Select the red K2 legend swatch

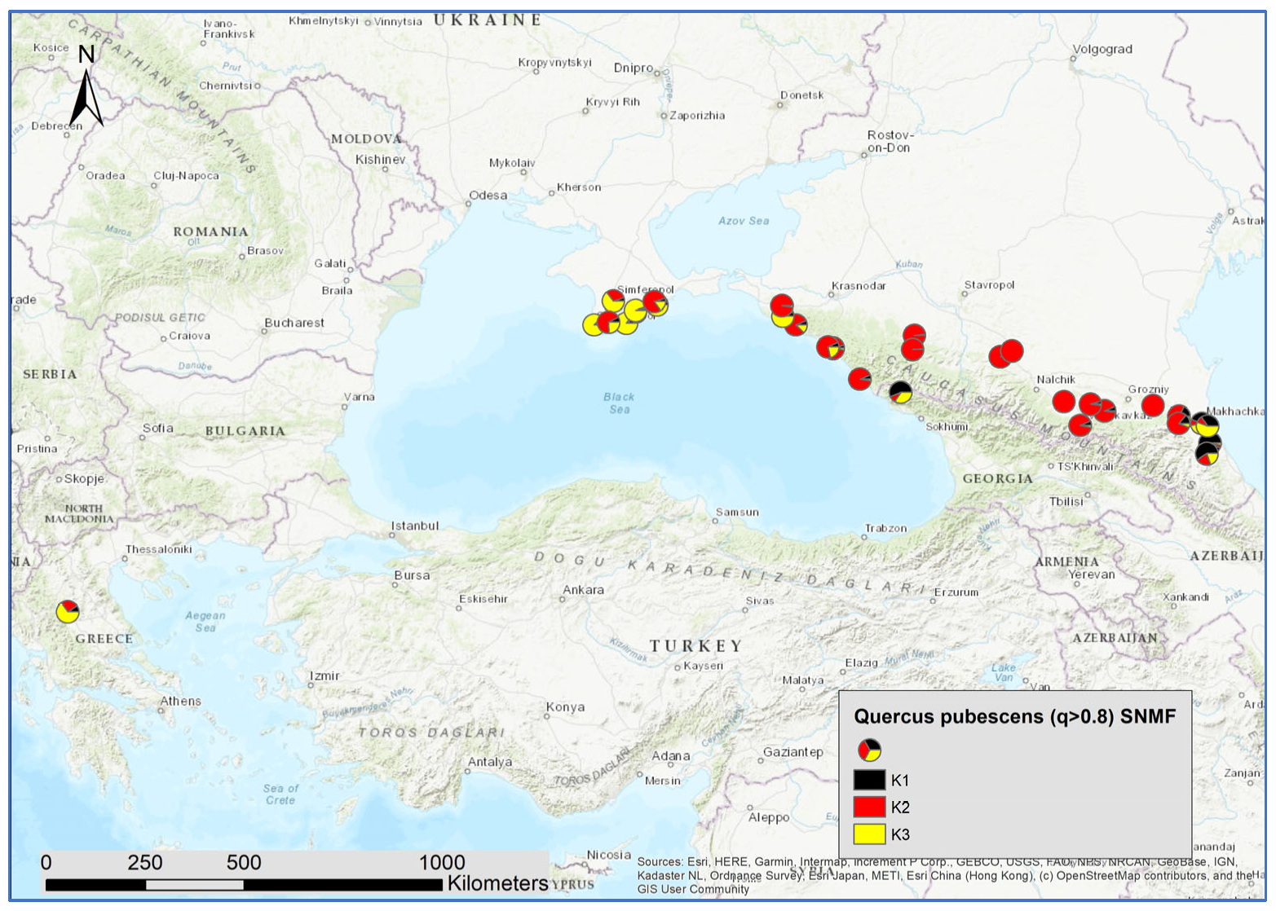pos(869,807)
